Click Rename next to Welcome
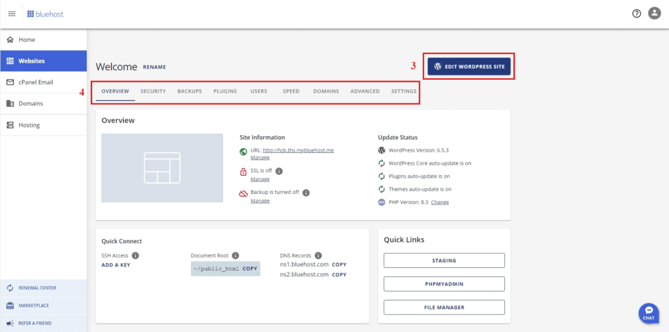 [154, 67]
